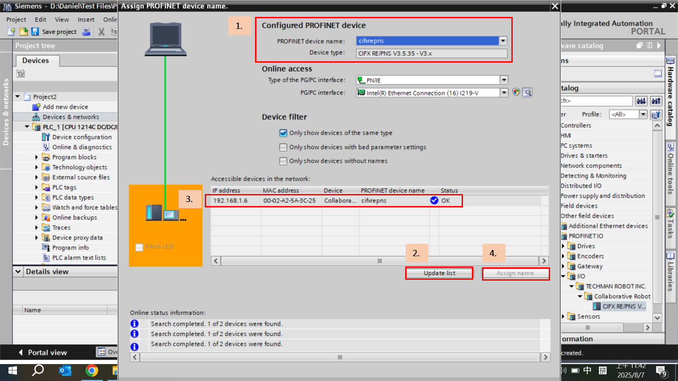Click the laptop PG/PC image

tap(165, 39)
